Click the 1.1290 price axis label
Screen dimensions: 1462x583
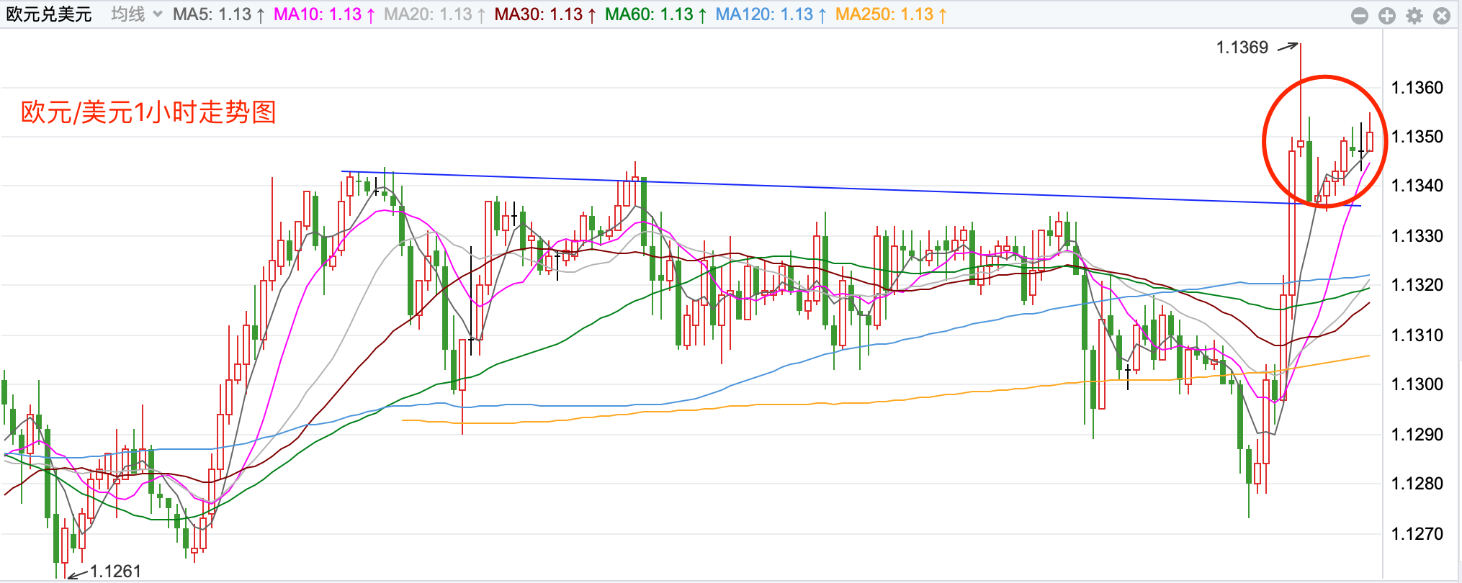tap(1417, 435)
